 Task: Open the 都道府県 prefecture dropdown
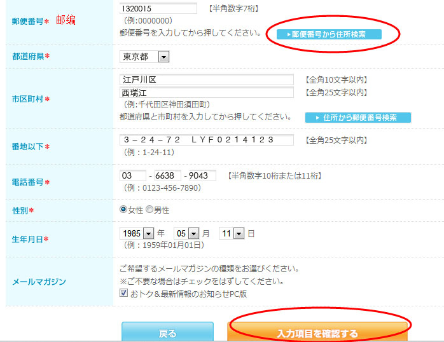[x=144, y=57]
